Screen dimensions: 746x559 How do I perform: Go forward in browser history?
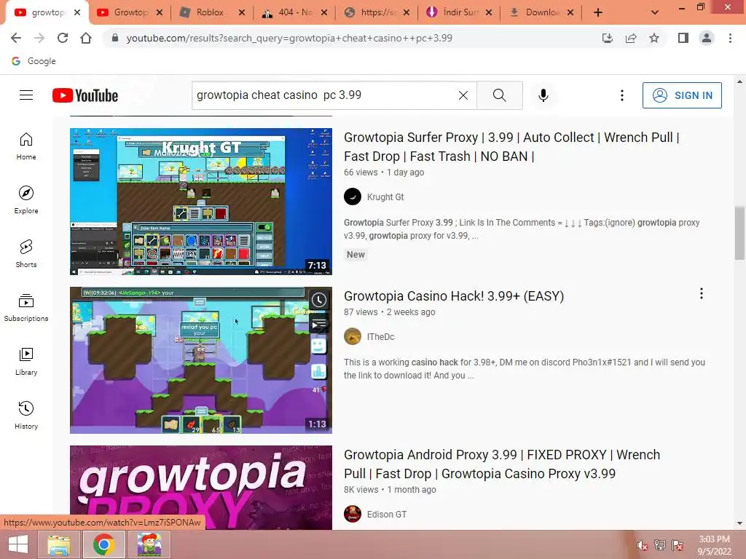click(x=39, y=38)
